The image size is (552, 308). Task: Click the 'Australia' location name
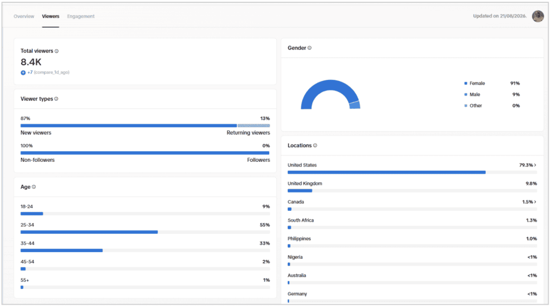[x=297, y=276]
